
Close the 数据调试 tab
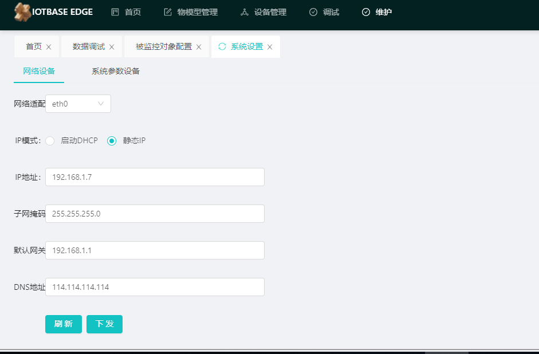(112, 47)
